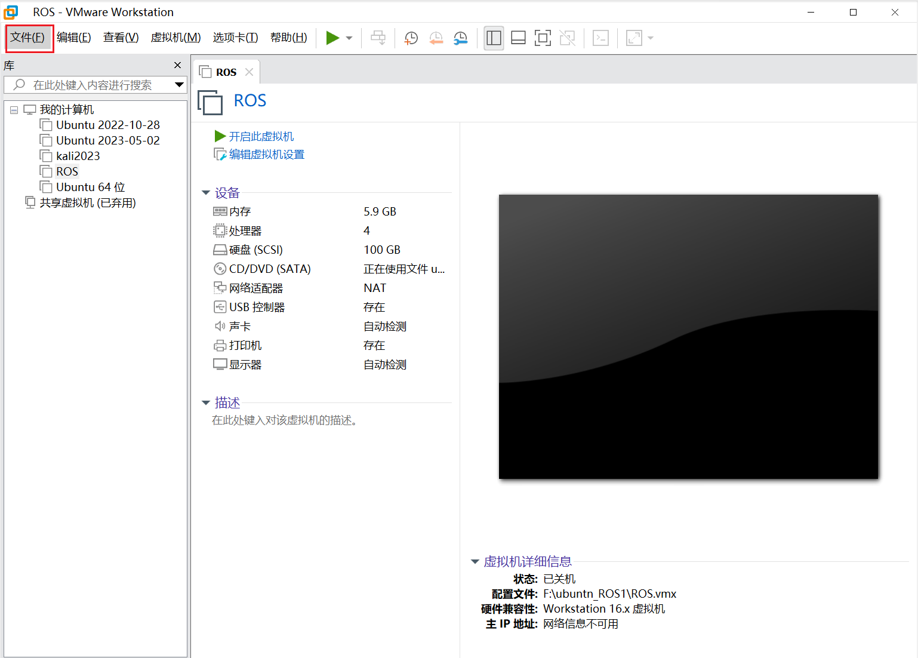
Task: Expand the stretch display dropdown arrow
Action: (651, 38)
